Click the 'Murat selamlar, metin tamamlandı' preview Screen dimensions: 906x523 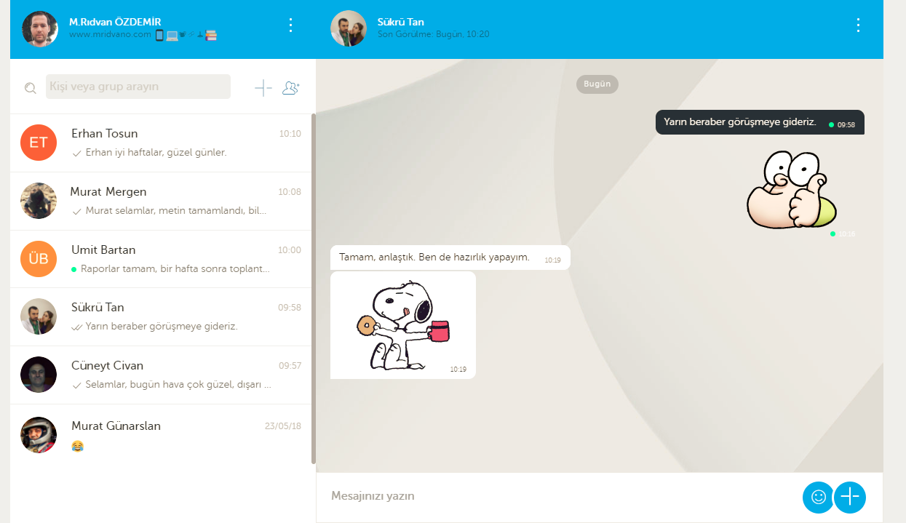pos(176,211)
